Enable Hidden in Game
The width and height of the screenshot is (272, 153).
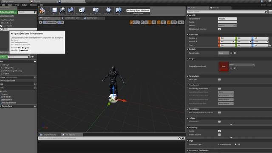[x=219, y=135]
